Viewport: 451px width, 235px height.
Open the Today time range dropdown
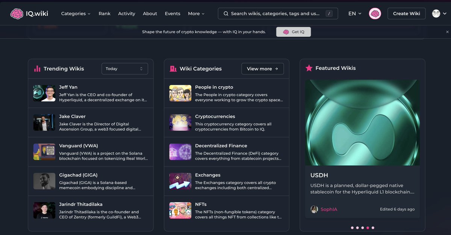click(x=125, y=69)
